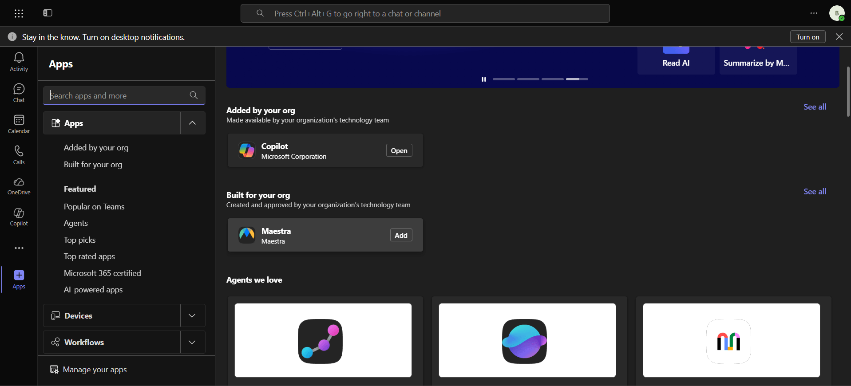Screen dimensions: 851x386
Task: Toggle the navigation pane icon in title bar
Action: coord(47,13)
